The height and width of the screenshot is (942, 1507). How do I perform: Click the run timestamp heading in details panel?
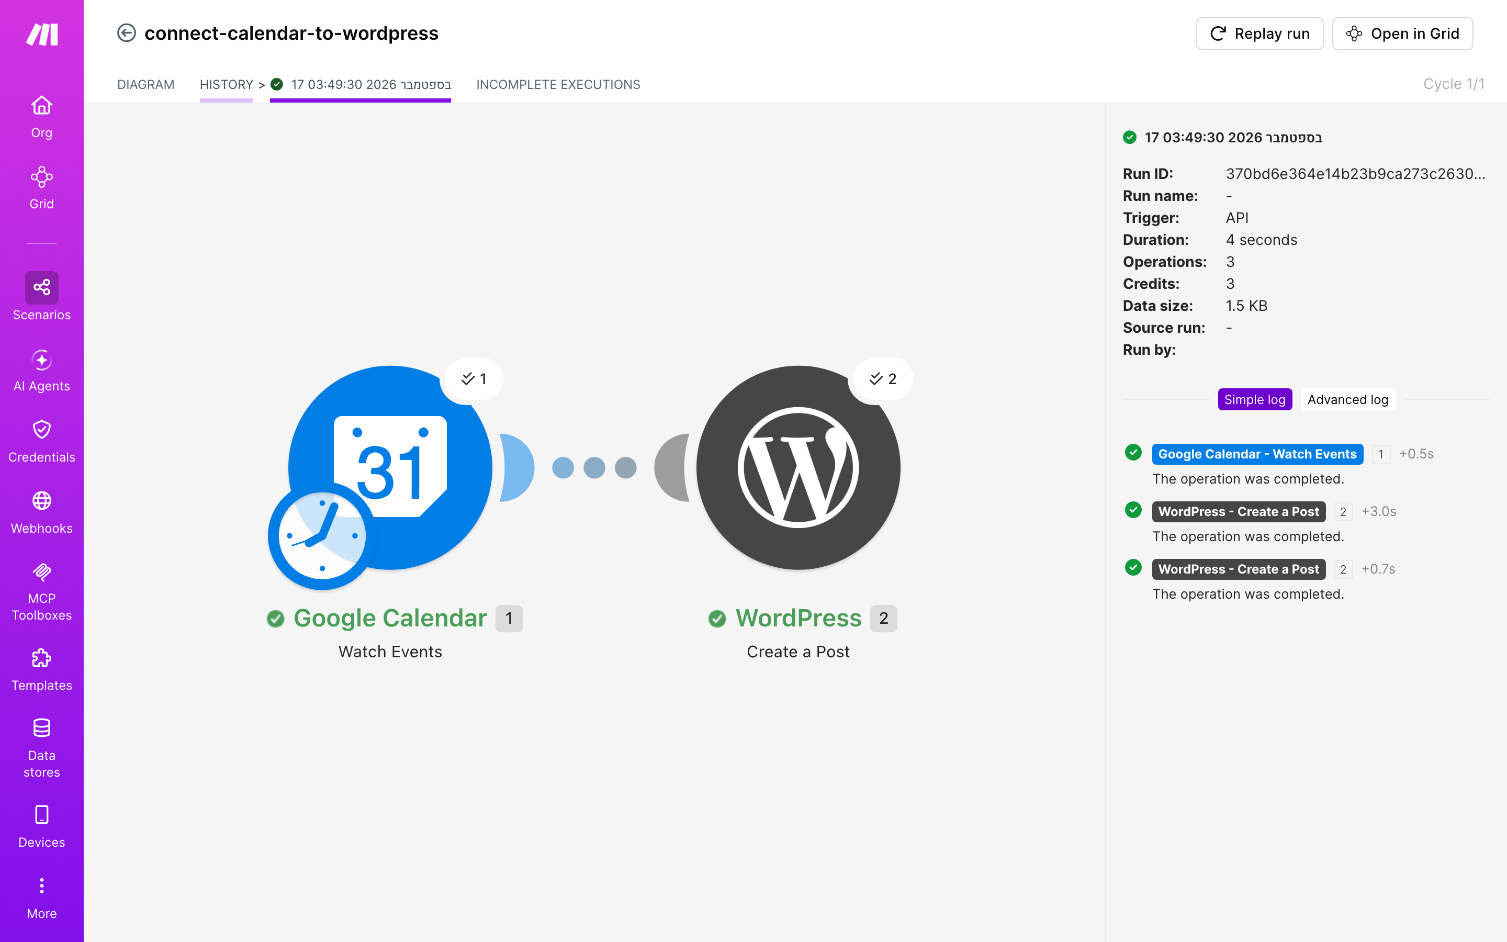point(1233,137)
